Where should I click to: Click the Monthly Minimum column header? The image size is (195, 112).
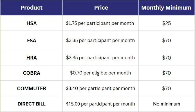167,8
